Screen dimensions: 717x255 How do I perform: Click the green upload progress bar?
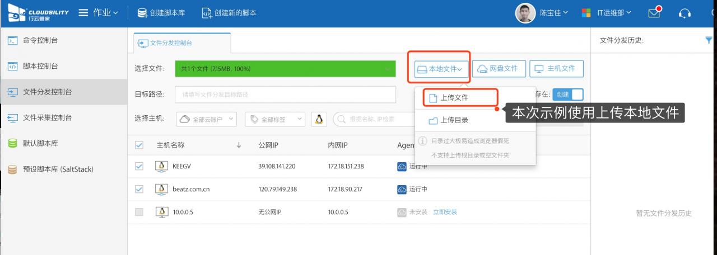point(285,69)
